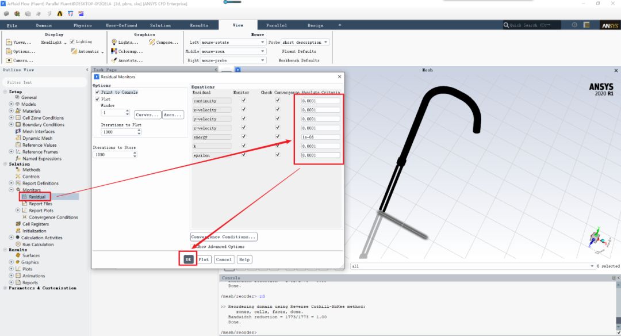Toggle Print to Console option
The image size is (621, 336).
(97, 92)
